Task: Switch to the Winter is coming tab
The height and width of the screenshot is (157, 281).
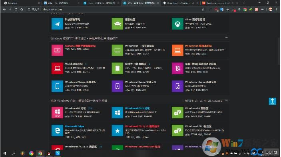Action: pos(220,3)
